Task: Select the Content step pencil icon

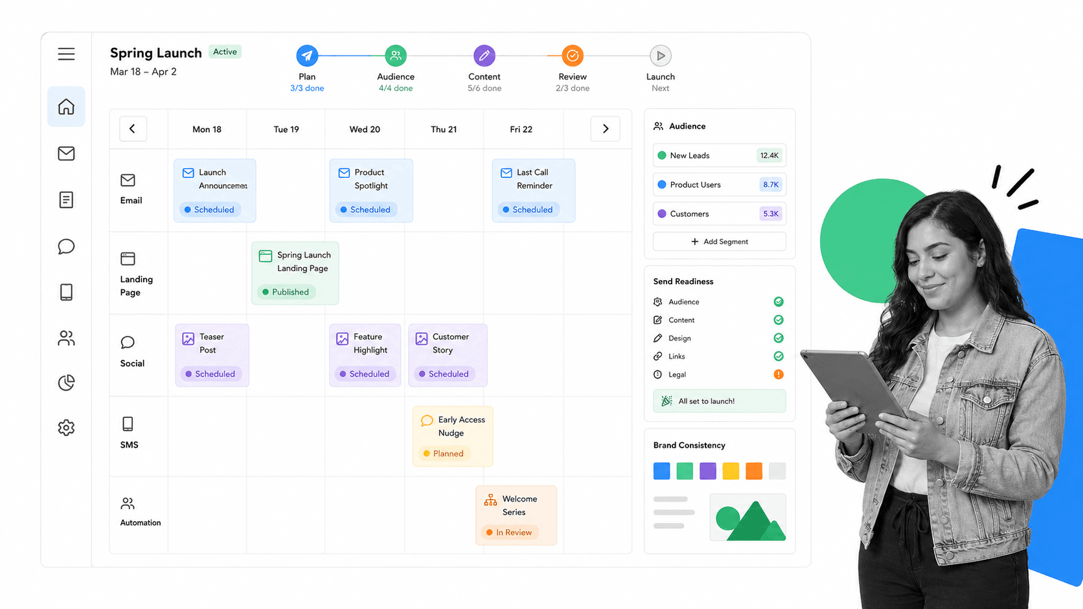Action: pos(484,56)
